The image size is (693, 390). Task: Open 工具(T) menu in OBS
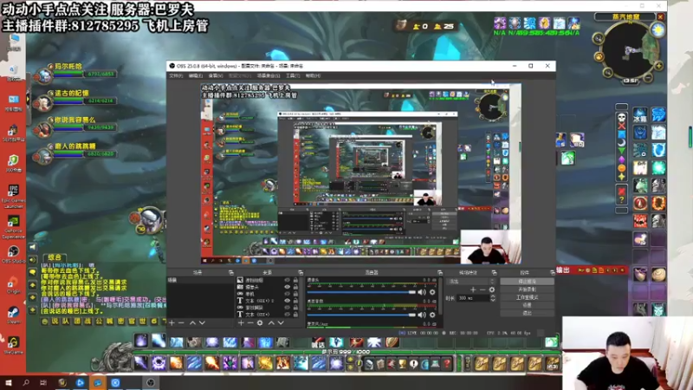293,76
